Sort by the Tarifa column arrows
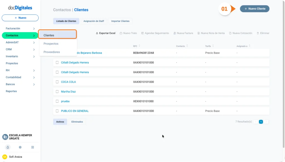 (213, 46)
